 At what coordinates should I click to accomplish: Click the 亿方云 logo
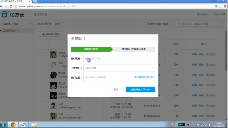click(12, 15)
